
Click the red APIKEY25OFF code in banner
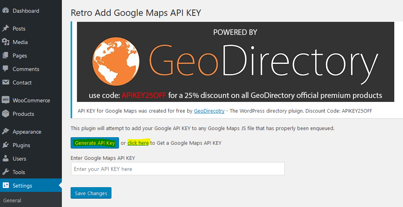144,95
